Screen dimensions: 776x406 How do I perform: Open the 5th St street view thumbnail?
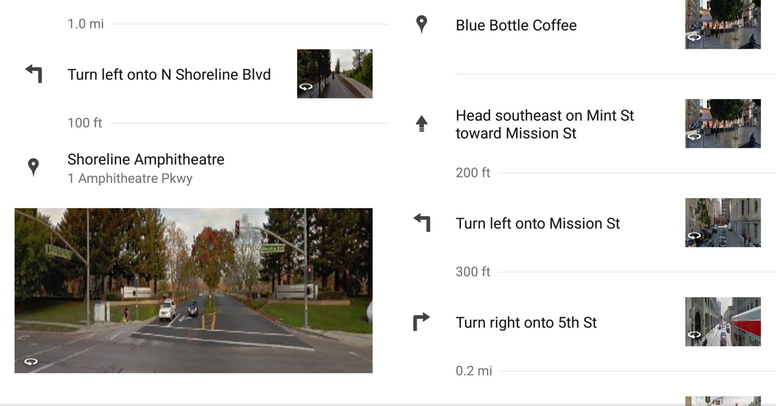(x=723, y=321)
